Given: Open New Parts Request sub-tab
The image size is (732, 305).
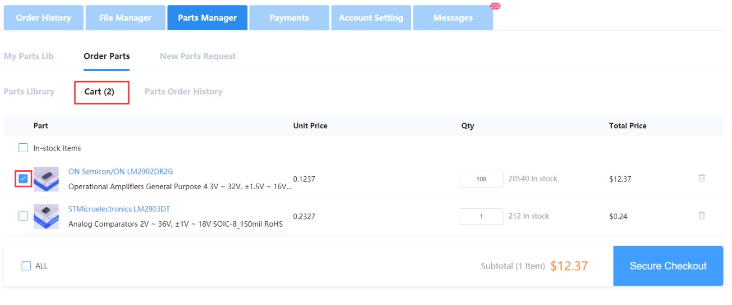Looking at the screenshot, I should click(x=198, y=56).
